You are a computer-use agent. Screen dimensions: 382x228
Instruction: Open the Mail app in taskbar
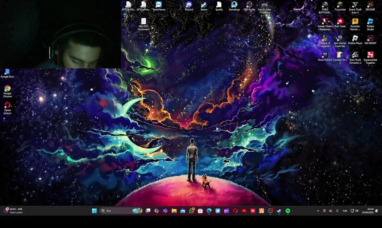[x=183, y=211]
